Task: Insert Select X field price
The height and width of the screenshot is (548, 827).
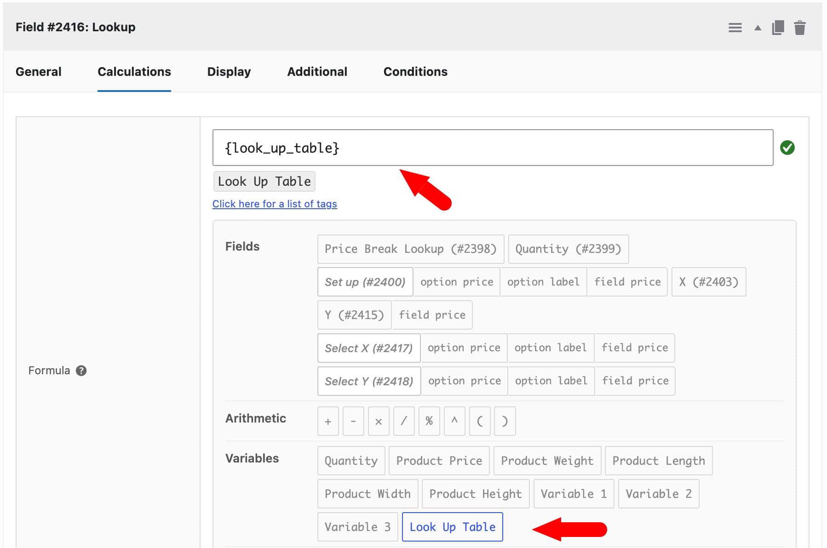Action: 635,348
